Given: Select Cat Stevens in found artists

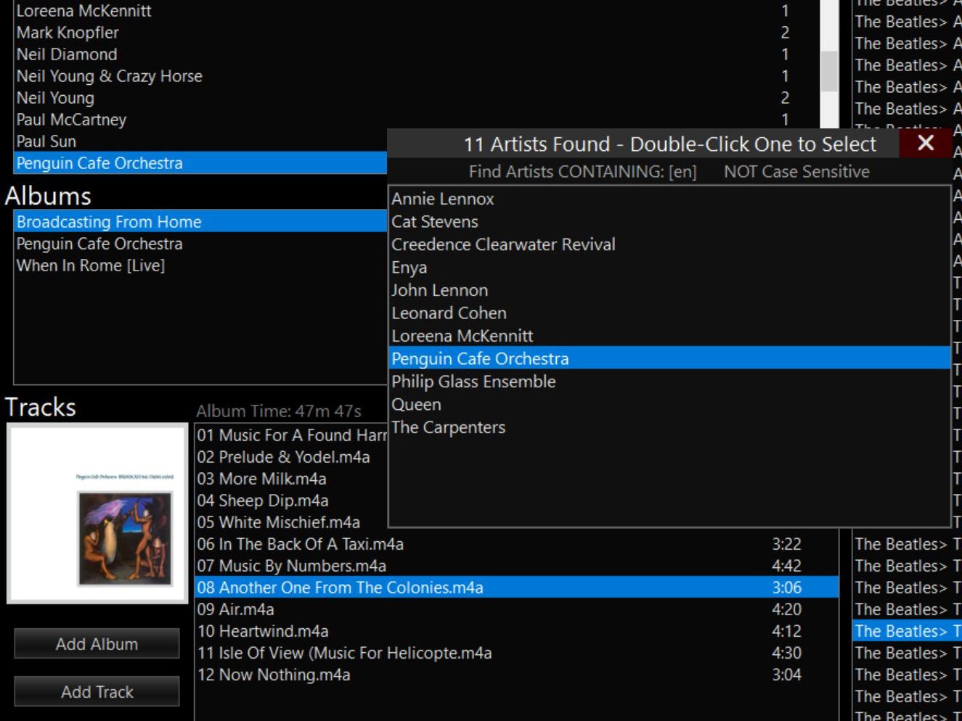Looking at the screenshot, I should pos(435,222).
